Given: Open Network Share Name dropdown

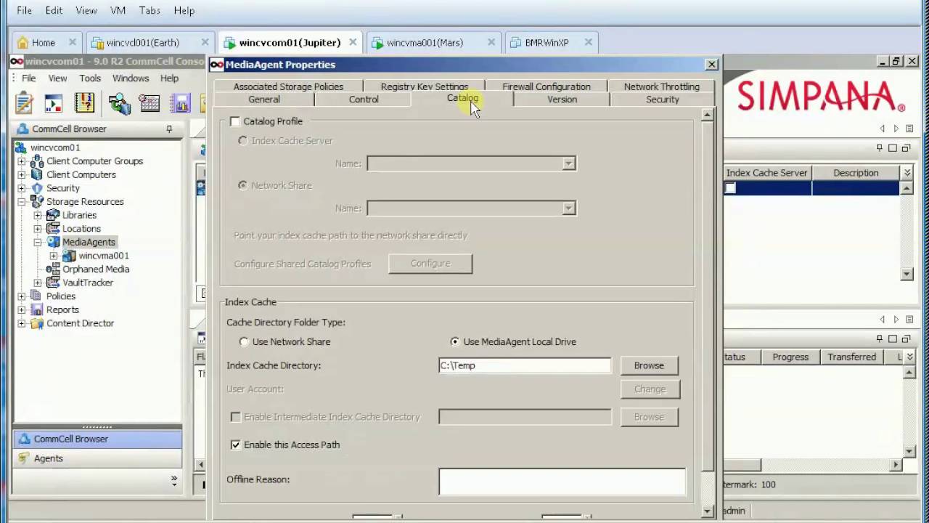Looking at the screenshot, I should [x=569, y=208].
